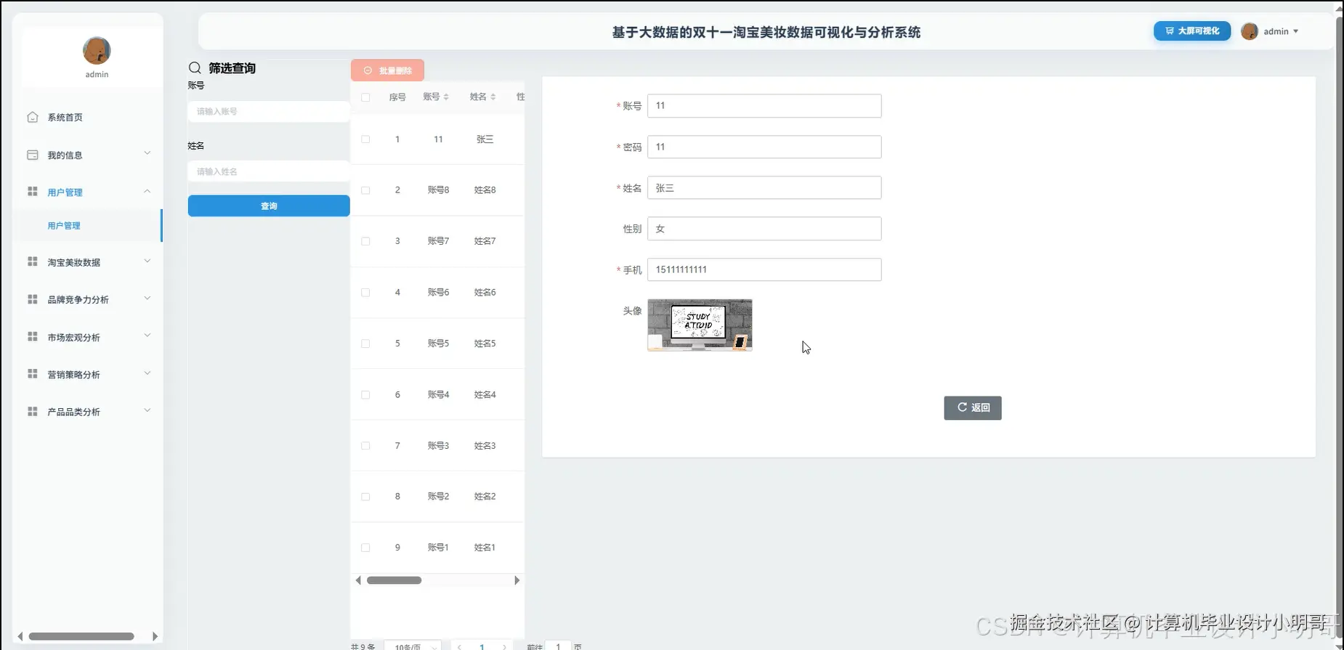This screenshot has width=1344, height=650.
Task: Click the left arrow of table horizontal scrollbar
Action: point(358,580)
